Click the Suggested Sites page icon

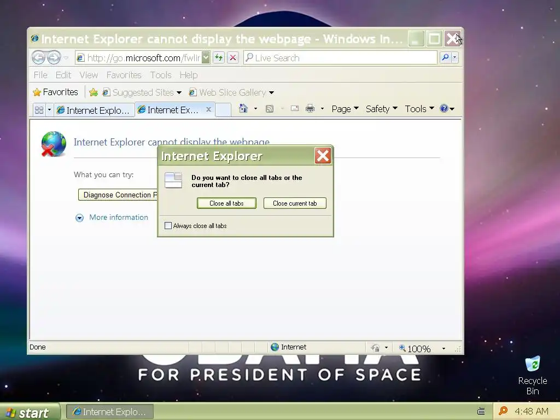pyautogui.click(x=106, y=92)
